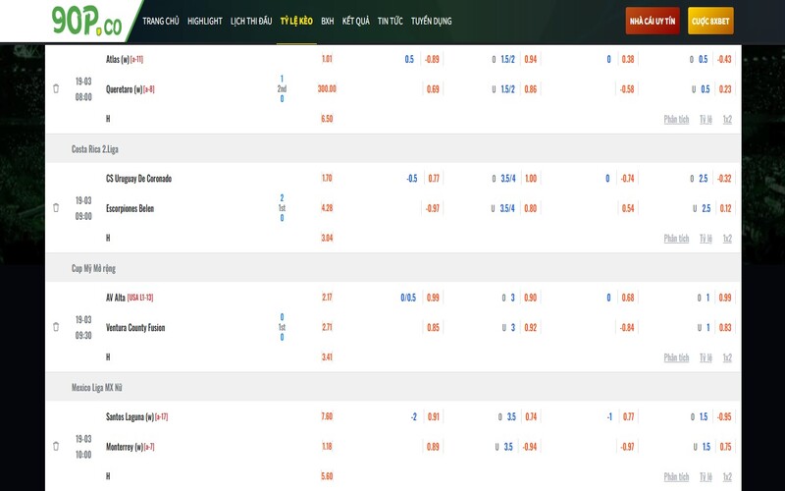Click the 2.17 odds for AV Alta
The image size is (785, 491).
click(327, 298)
